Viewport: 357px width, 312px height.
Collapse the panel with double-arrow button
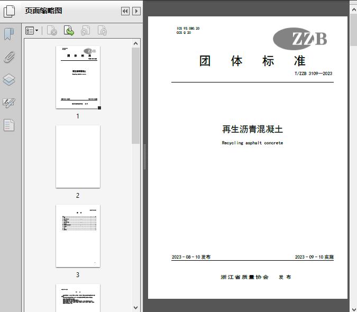click(x=125, y=11)
